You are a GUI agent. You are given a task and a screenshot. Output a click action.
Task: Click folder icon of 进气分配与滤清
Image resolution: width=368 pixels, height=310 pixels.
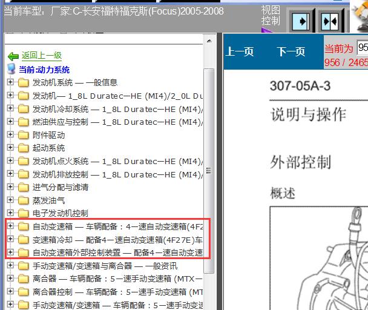[24, 188]
